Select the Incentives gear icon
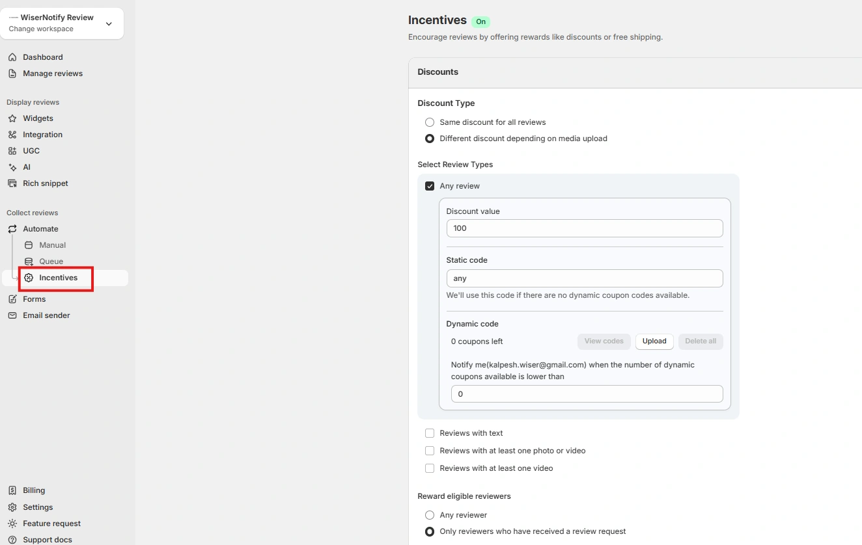The width and height of the screenshot is (862, 545). (29, 278)
